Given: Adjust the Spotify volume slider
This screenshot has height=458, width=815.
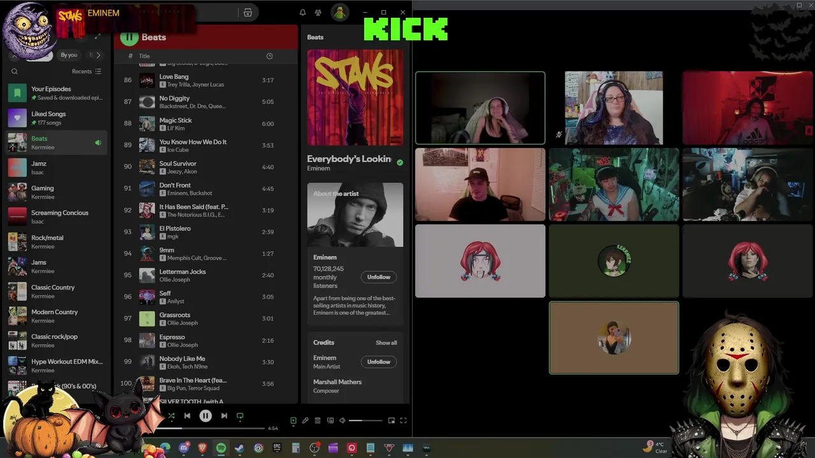Looking at the screenshot, I should pos(365,420).
